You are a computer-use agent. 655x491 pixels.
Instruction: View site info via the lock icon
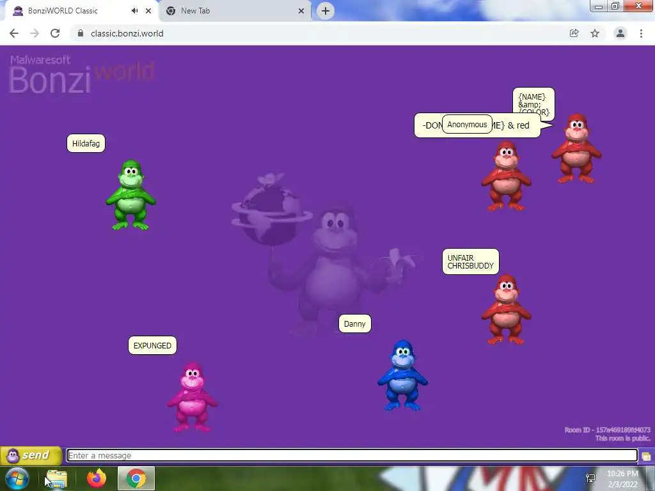coord(81,33)
